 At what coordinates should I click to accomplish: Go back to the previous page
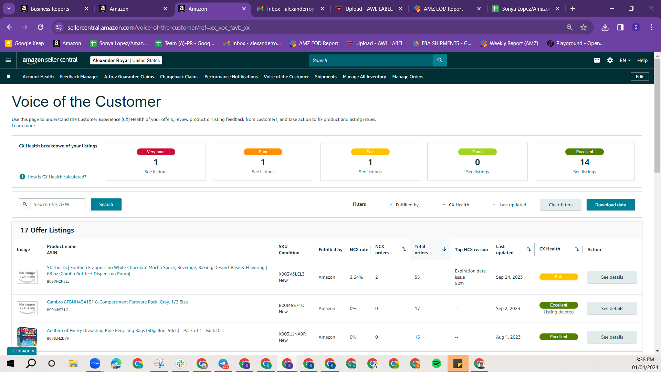(10, 27)
